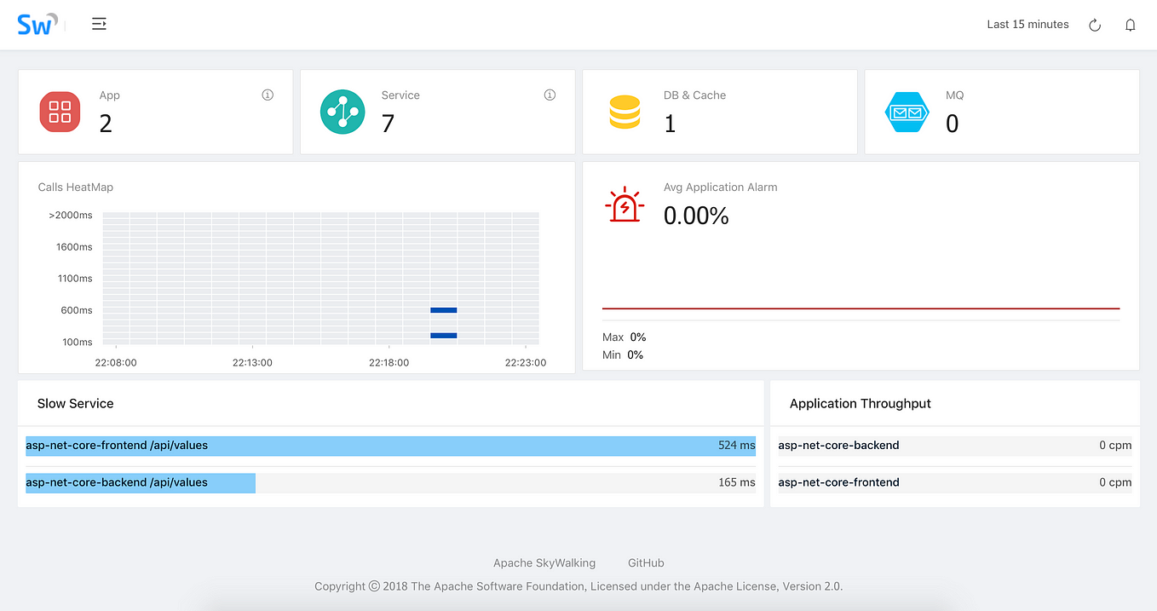1157x611 pixels.
Task: Click the blue MQ envelope icon
Action: pos(907,112)
